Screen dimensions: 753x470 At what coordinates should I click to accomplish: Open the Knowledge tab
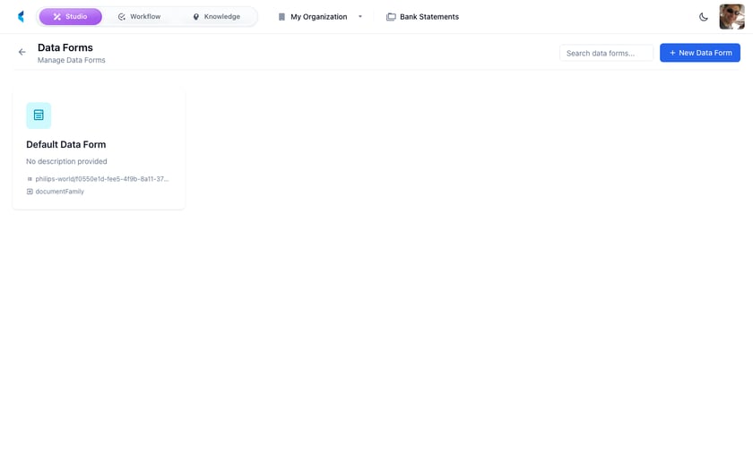click(x=217, y=17)
